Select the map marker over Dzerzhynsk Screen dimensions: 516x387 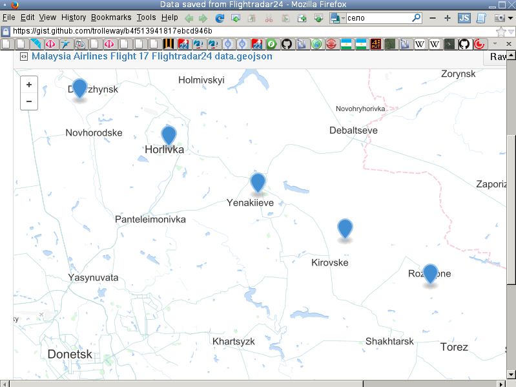[x=79, y=89]
